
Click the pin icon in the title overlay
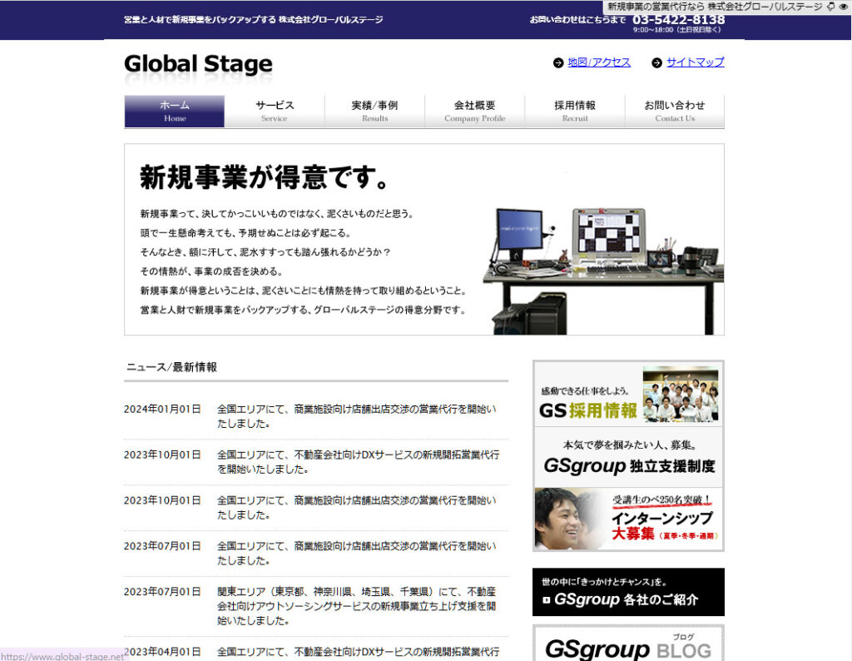click(x=831, y=6)
